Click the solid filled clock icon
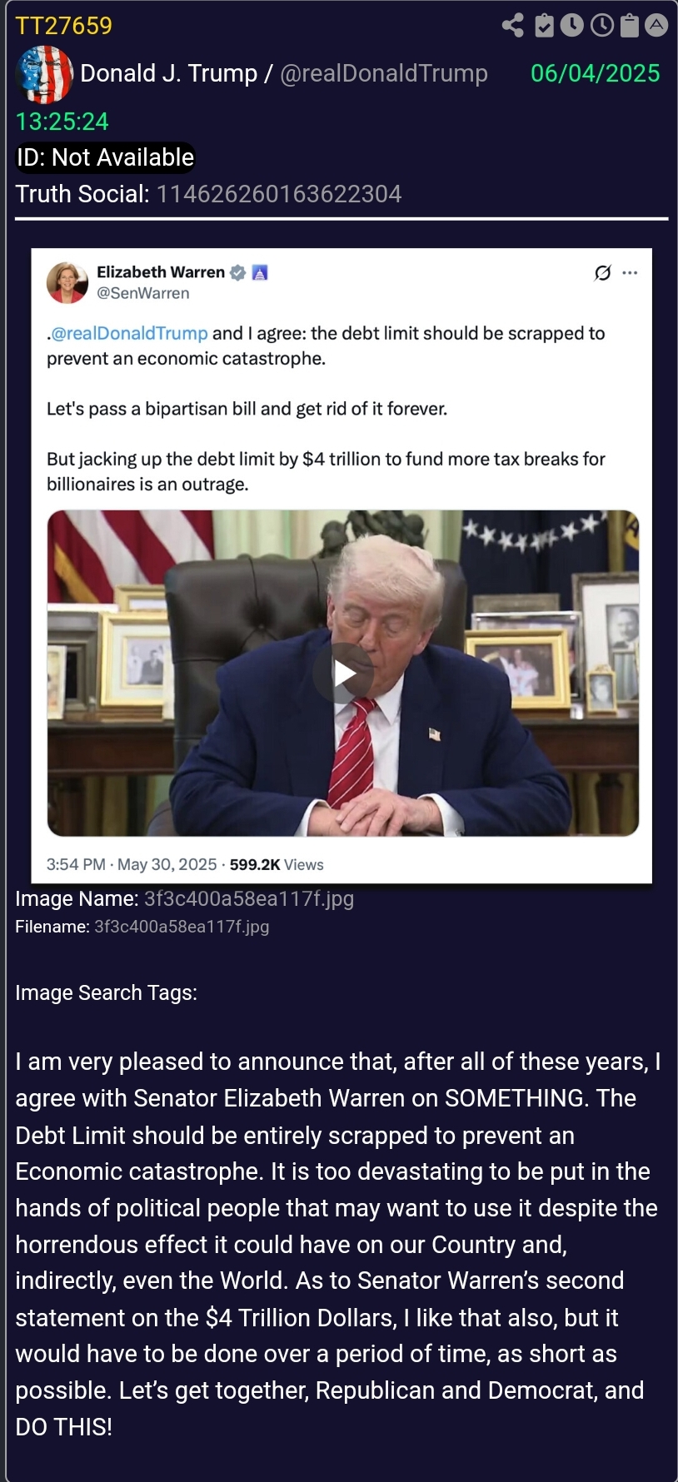678x1482 pixels. [x=572, y=26]
